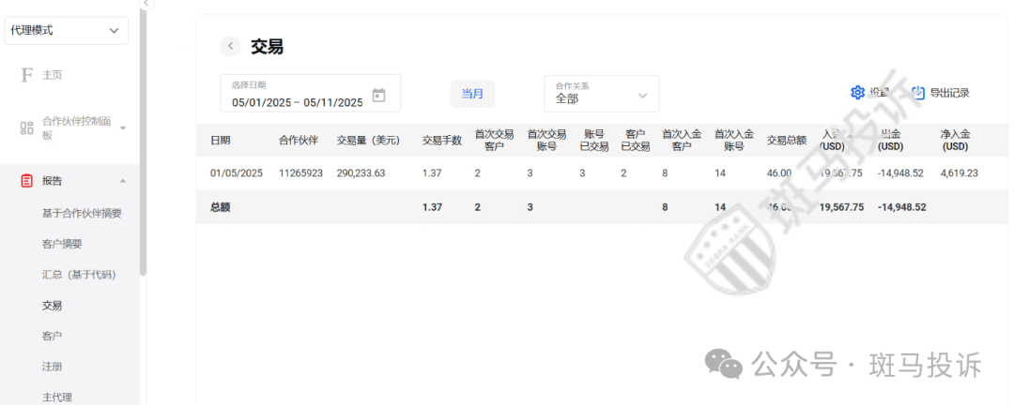Image resolution: width=1014 pixels, height=405 pixels.
Task: Click the date cell 01/05/2025
Action: tap(237, 173)
